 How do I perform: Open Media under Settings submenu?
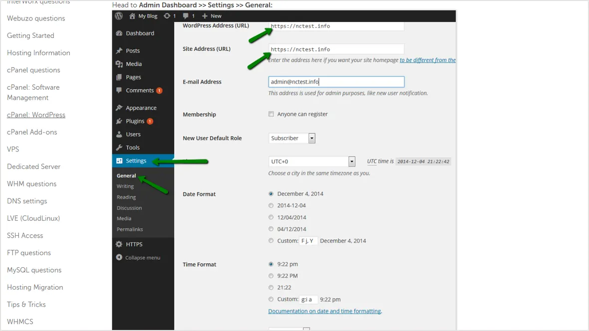coord(124,218)
